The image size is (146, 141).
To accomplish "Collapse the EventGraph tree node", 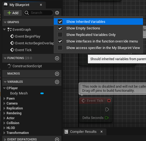I will point(4,29).
